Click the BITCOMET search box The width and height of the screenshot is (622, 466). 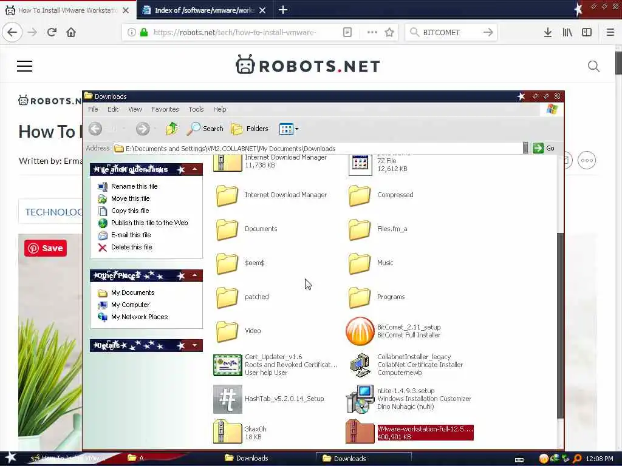[451, 32]
